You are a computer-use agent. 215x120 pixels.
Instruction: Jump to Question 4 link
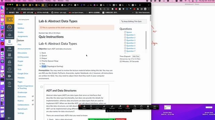coord(131,43)
